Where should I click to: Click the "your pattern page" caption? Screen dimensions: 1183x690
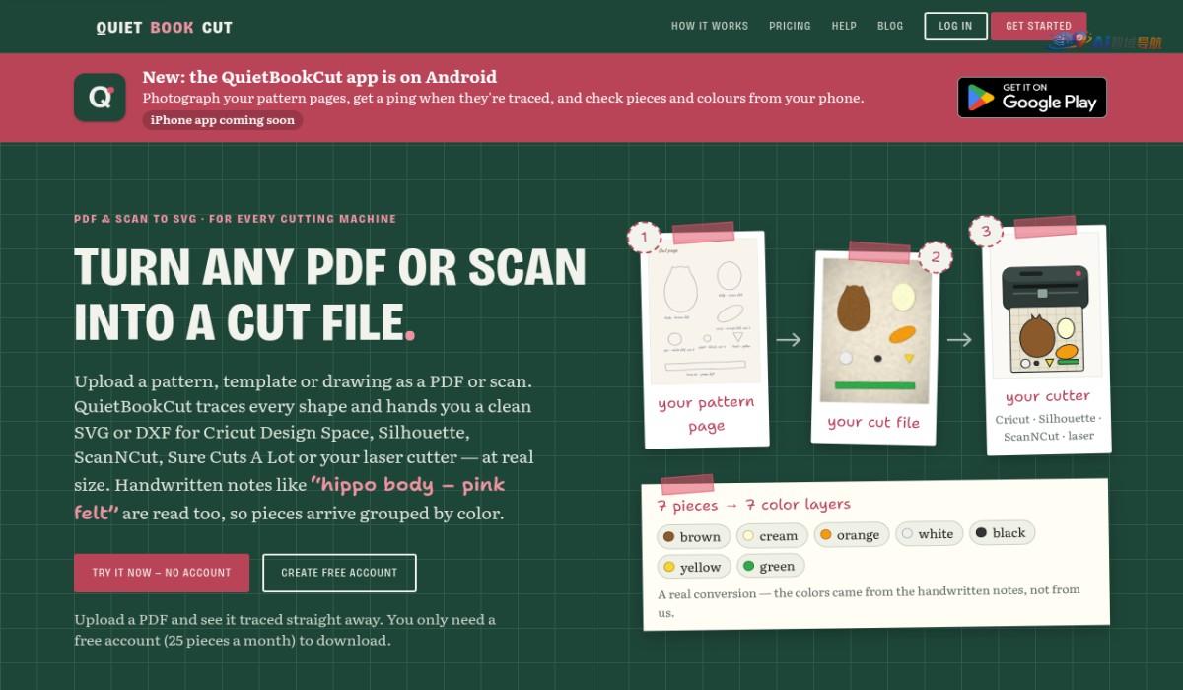coord(706,414)
